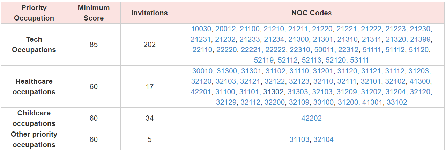The image size is (446, 152).
Task: Click the 31103 priority occupation code
Action: point(299,139)
